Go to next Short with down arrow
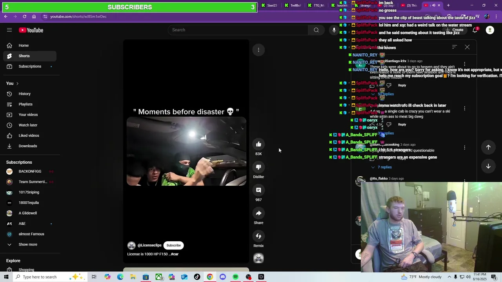 [488, 166]
